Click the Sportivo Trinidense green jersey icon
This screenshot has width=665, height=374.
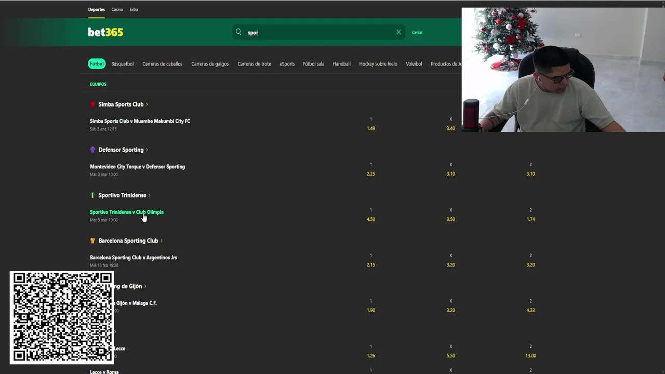[92, 195]
